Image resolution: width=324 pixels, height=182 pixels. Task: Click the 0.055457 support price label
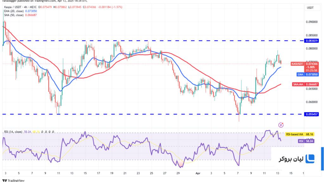(311, 114)
